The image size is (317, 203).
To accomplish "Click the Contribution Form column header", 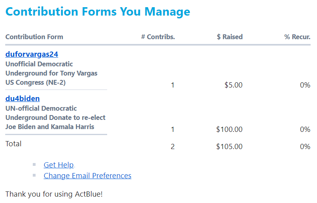I will point(34,37).
